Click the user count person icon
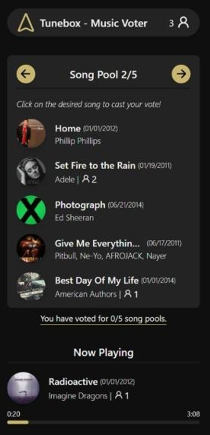The width and height of the screenshot is (210, 435). 184,23
